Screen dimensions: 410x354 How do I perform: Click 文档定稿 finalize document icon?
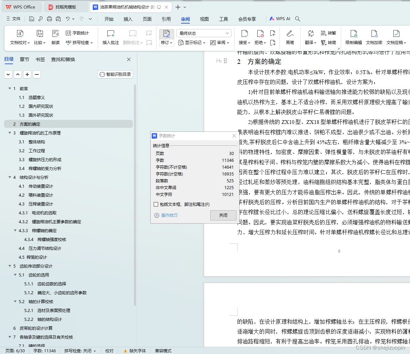pos(396,33)
